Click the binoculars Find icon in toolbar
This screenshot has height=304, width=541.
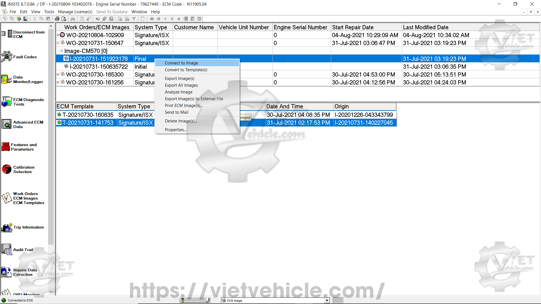(73, 19)
